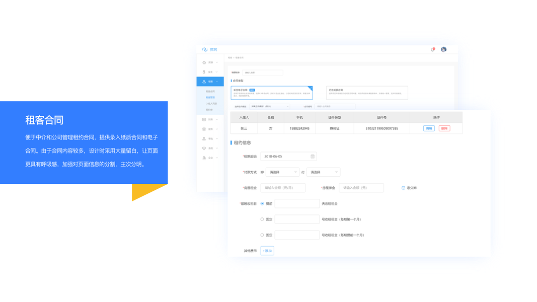Click the 审批 approval person icon in sidebar
The width and height of the screenshot is (537, 302).
tap(204, 139)
